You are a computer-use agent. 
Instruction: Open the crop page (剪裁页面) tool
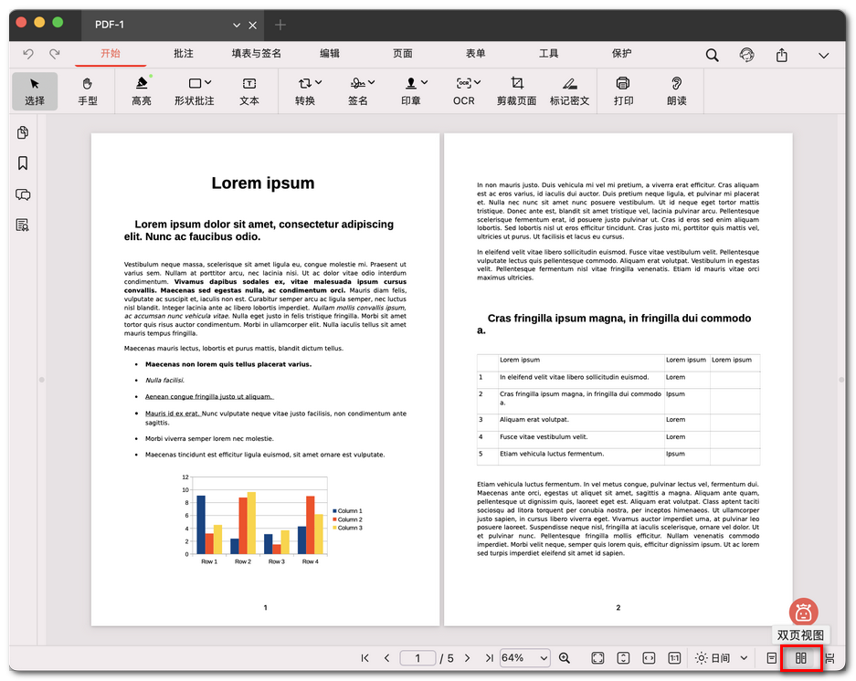516,90
